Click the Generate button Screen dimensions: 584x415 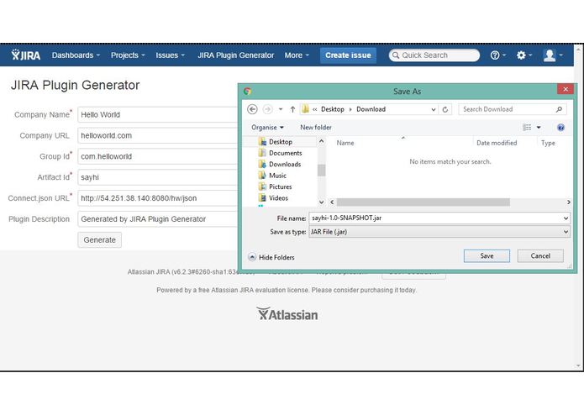tap(99, 240)
